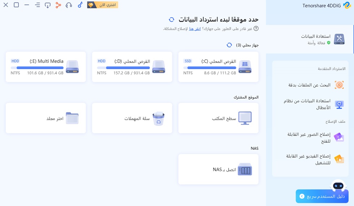Click the D: drive disk icon
Screen dimensions: 354x206
159,67
